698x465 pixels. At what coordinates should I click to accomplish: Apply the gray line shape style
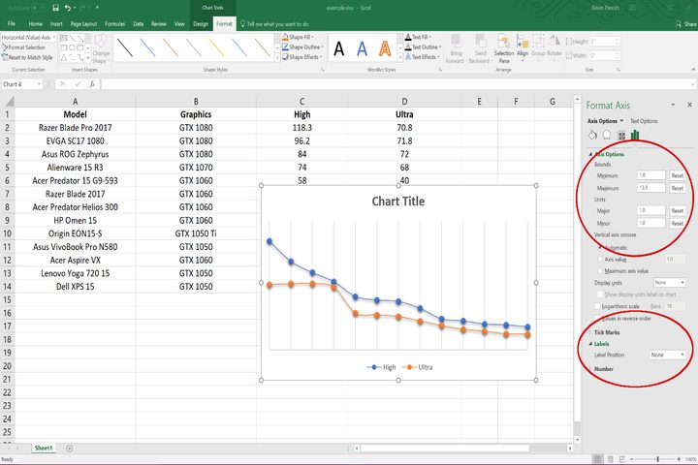194,47
